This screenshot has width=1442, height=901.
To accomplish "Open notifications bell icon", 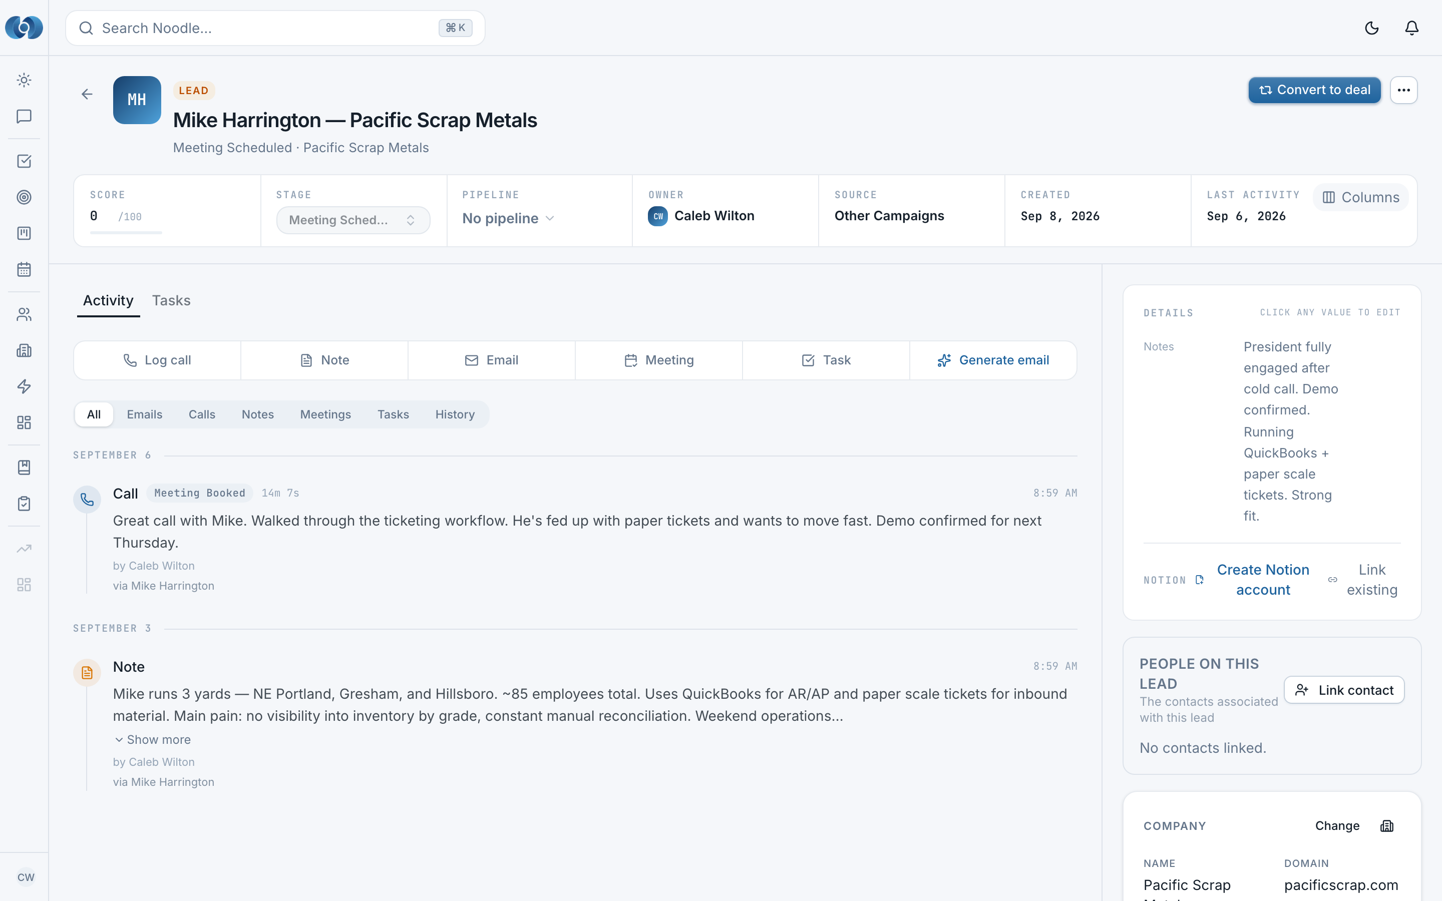I will coord(1411,28).
